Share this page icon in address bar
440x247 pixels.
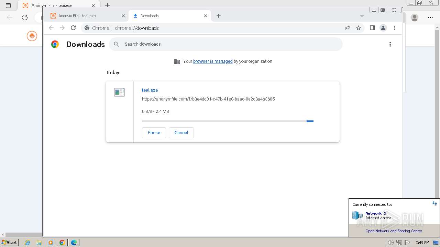click(x=348, y=28)
